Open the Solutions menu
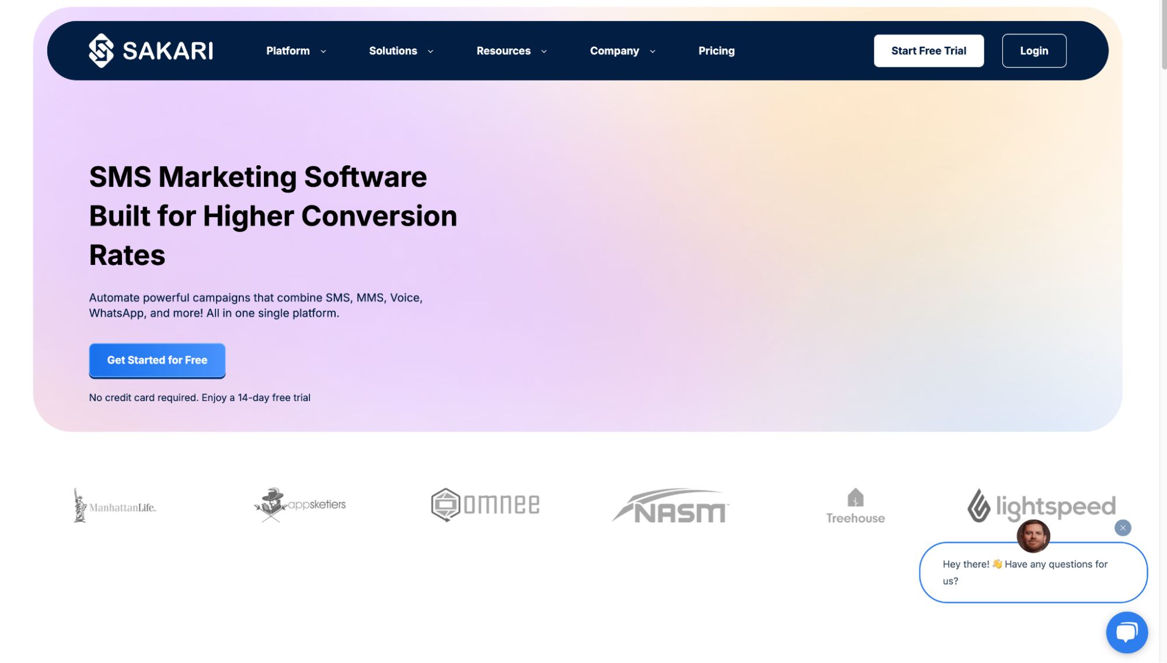Screen dimensions: 1167x663 (393, 51)
